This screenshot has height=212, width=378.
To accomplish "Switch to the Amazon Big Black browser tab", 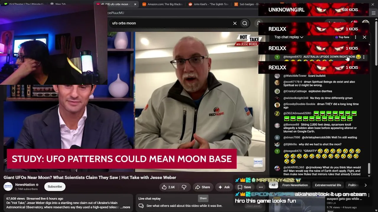I will coord(162,4).
